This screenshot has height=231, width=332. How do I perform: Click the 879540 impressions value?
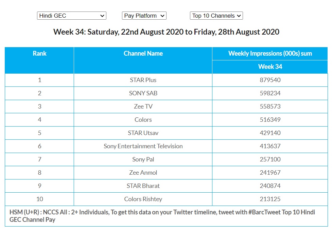pos(270,80)
